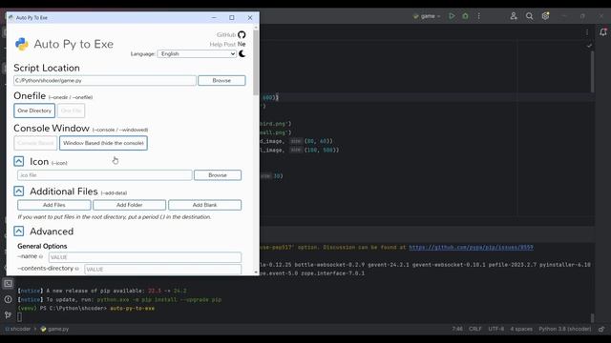The image size is (611, 343).
Task: Click the .ico file input field
Action: tap(104, 175)
